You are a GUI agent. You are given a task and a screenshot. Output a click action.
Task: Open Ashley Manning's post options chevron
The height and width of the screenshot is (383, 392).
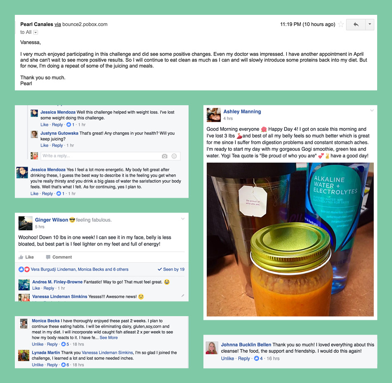point(372,110)
